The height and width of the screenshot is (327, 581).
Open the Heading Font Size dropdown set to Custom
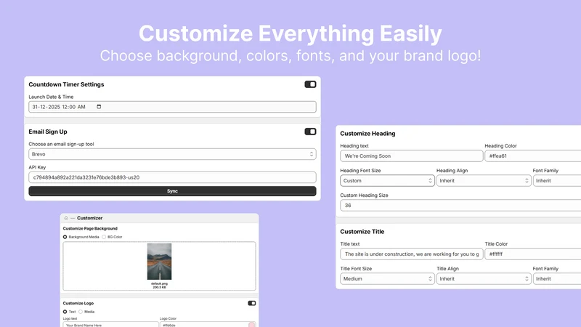point(387,180)
